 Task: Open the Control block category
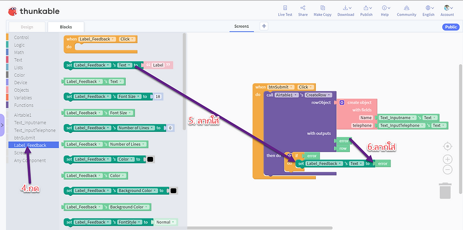tap(21, 37)
